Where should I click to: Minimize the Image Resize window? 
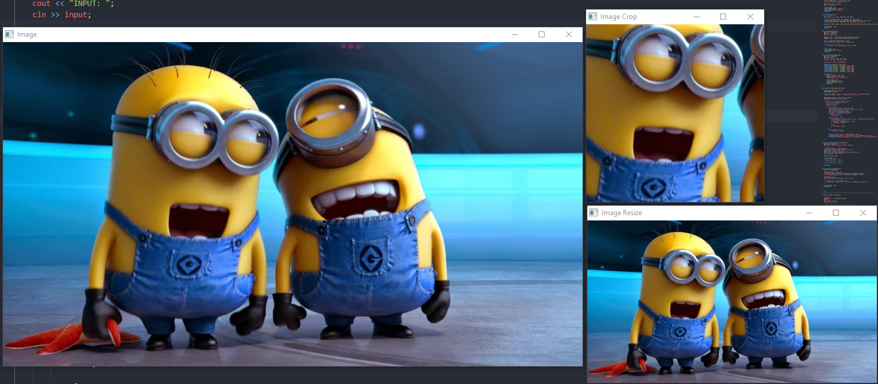point(809,213)
